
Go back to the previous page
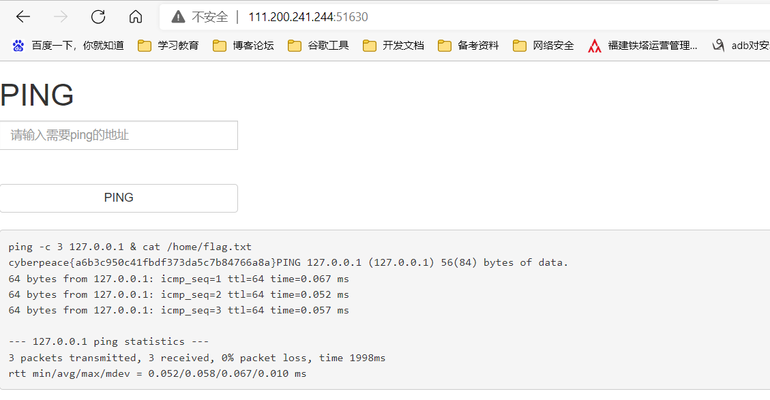pyautogui.click(x=23, y=16)
